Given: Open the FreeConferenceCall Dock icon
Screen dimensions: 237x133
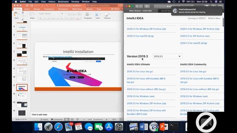Looking at the screenshot, I should pos(154,127).
